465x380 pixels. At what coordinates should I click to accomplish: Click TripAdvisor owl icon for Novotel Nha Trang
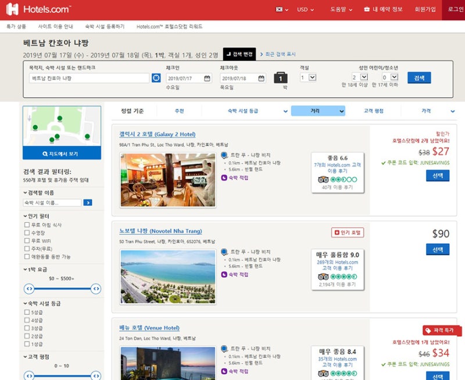click(x=323, y=276)
